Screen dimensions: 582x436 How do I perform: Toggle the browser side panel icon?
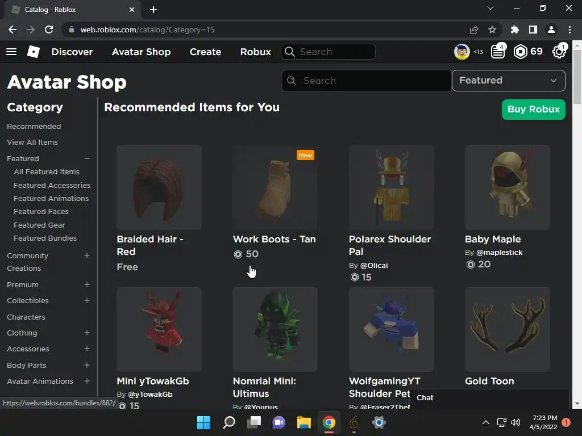pyautogui.click(x=533, y=30)
